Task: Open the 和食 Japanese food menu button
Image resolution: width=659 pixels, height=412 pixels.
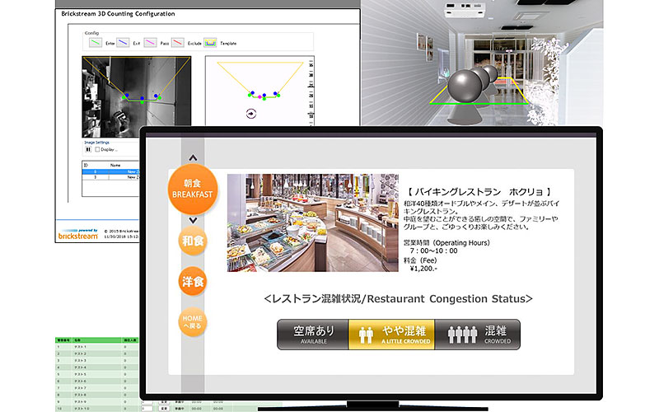Action: [193, 241]
